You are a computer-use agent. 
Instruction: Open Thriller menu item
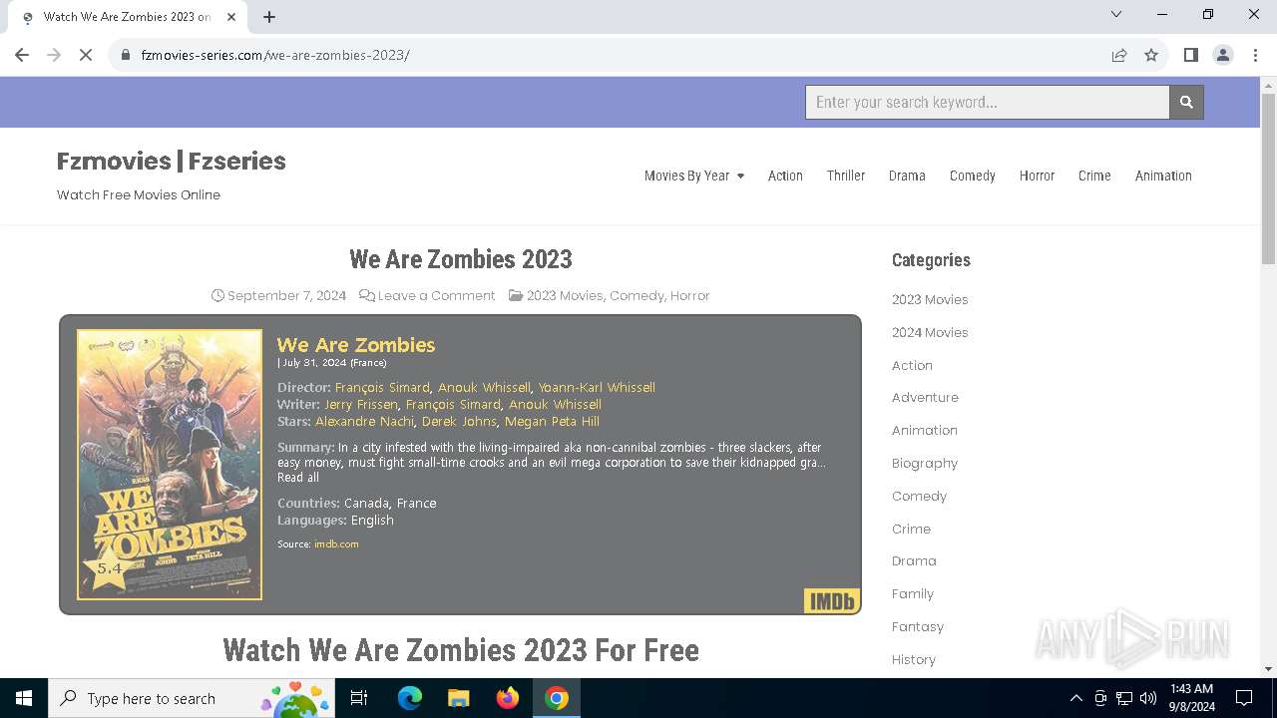pyautogui.click(x=846, y=176)
